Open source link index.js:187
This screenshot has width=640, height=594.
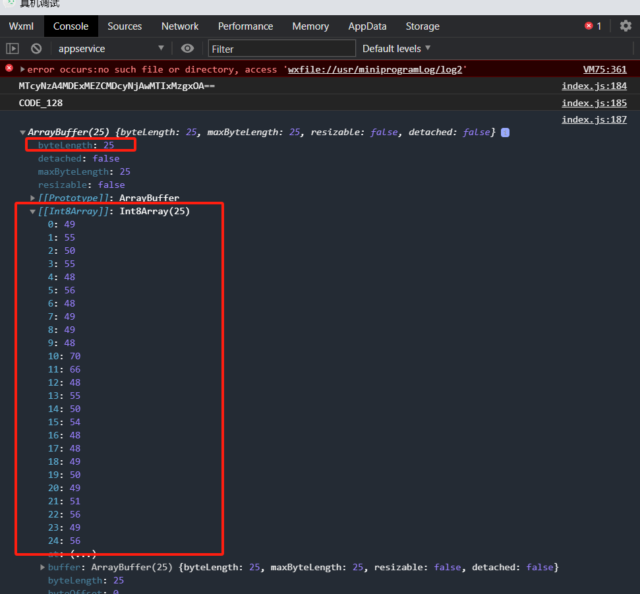594,119
